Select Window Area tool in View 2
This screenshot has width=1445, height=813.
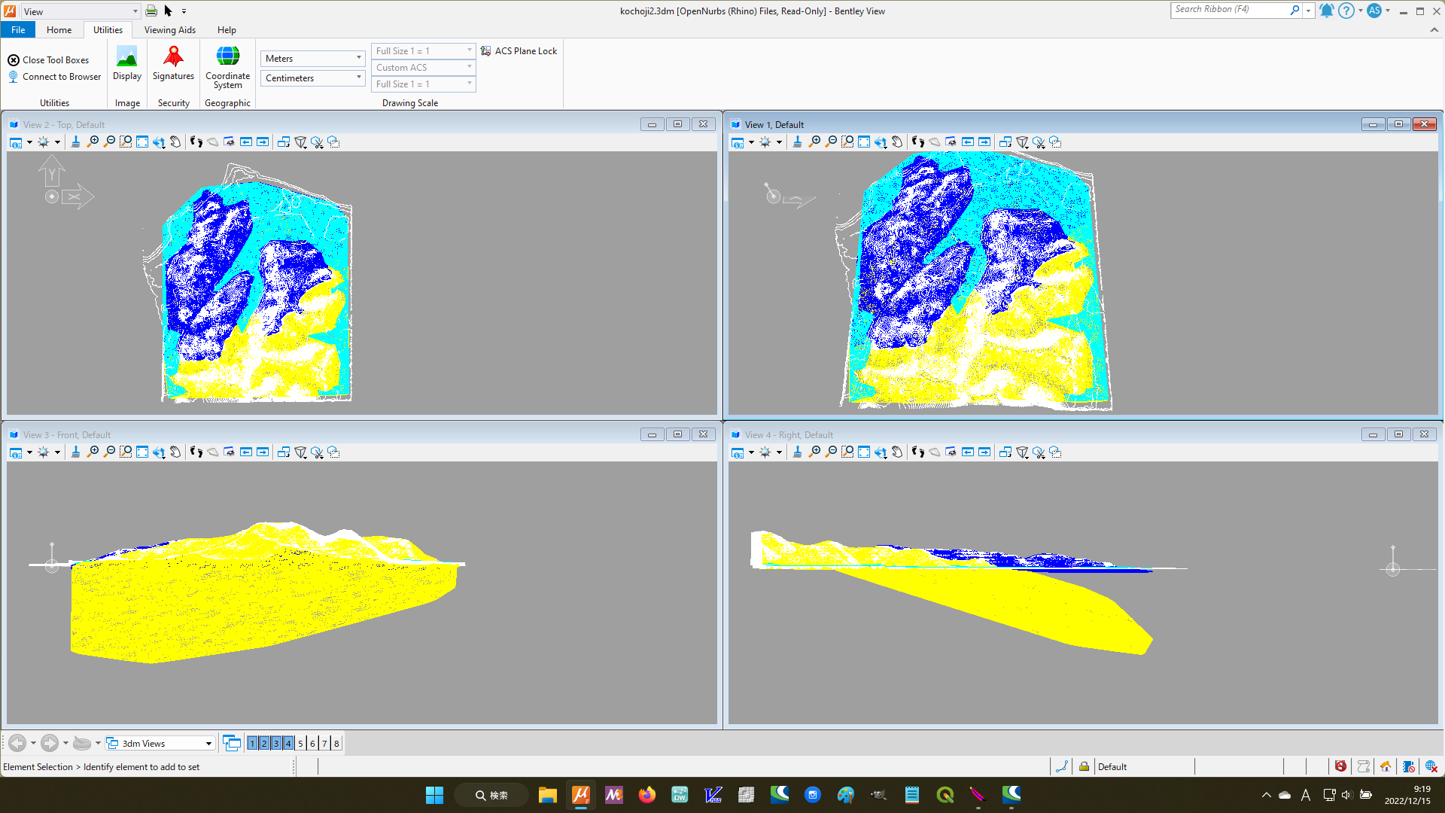click(x=126, y=142)
